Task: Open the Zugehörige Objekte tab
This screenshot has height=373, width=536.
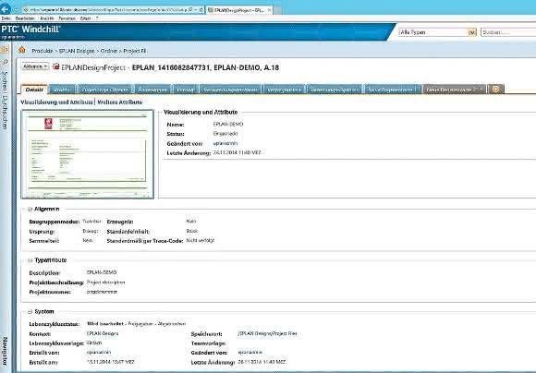Action: coord(104,90)
